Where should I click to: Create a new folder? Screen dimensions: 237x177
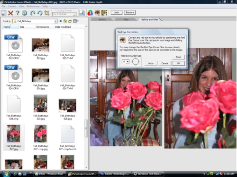coord(70,21)
